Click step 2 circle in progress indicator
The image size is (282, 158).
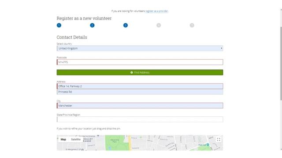[92, 25]
